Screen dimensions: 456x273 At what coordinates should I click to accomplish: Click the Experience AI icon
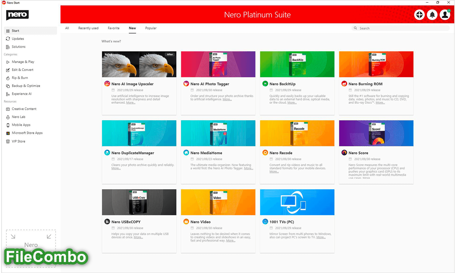click(x=8, y=94)
